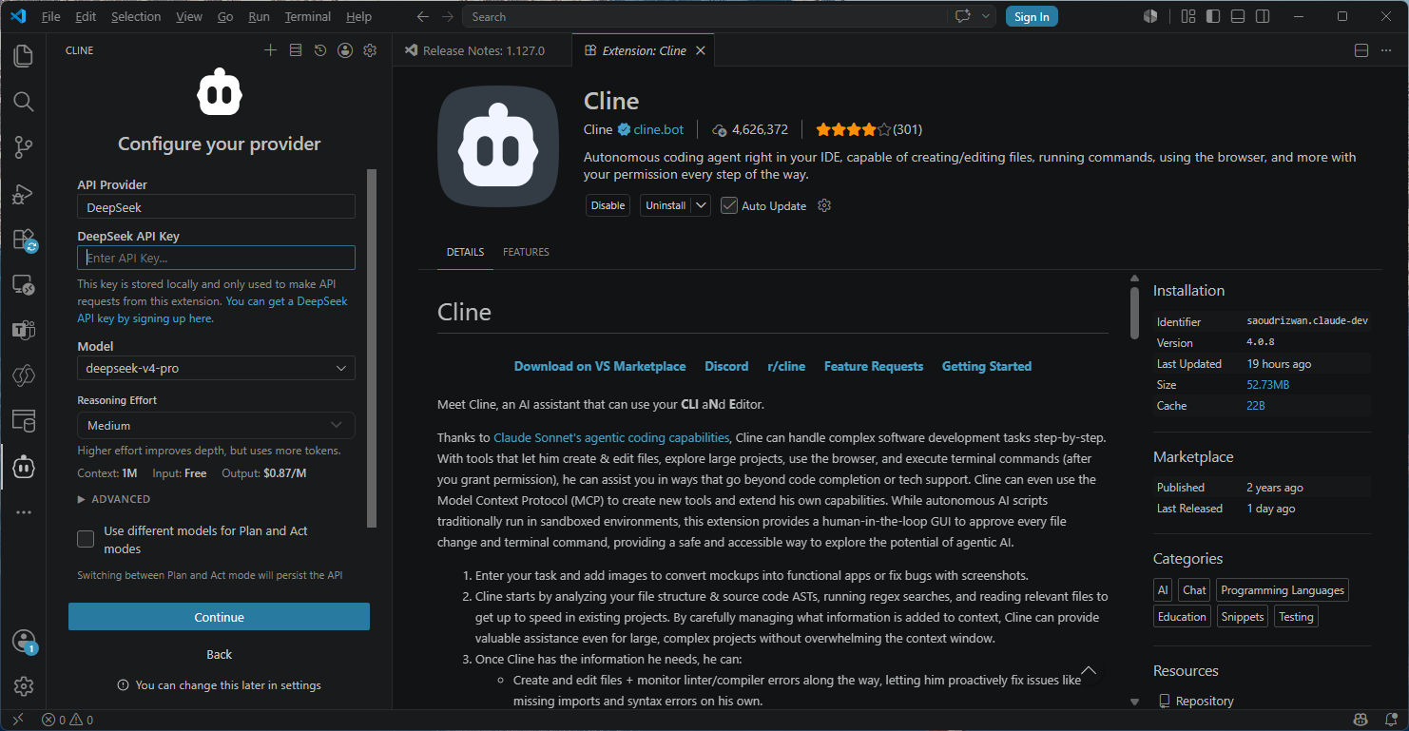Image resolution: width=1409 pixels, height=731 pixels.
Task: Uninstall the Cline extension
Action: click(x=666, y=205)
